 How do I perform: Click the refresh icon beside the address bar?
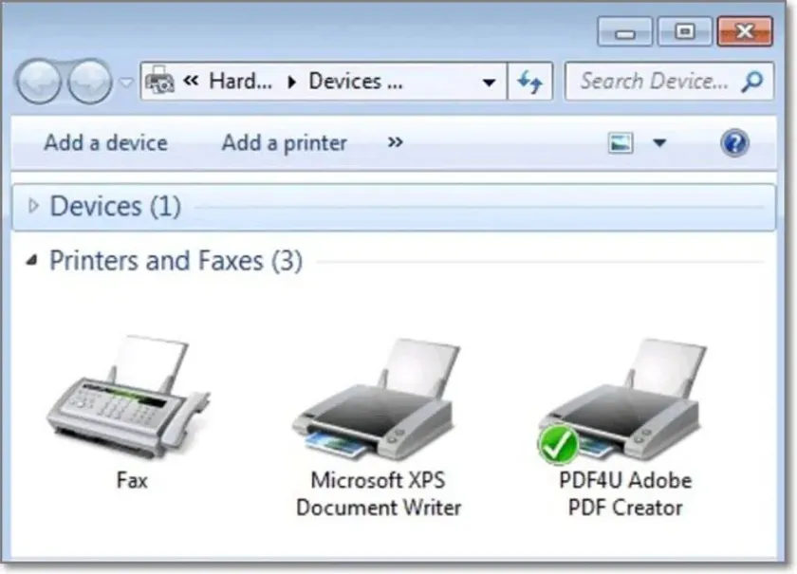[531, 81]
